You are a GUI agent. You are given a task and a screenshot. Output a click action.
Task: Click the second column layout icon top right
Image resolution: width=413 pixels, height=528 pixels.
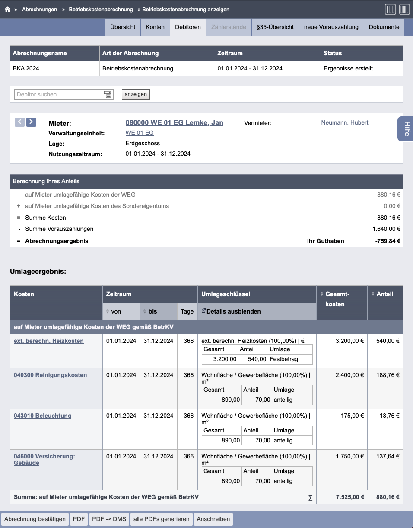click(x=404, y=9)
